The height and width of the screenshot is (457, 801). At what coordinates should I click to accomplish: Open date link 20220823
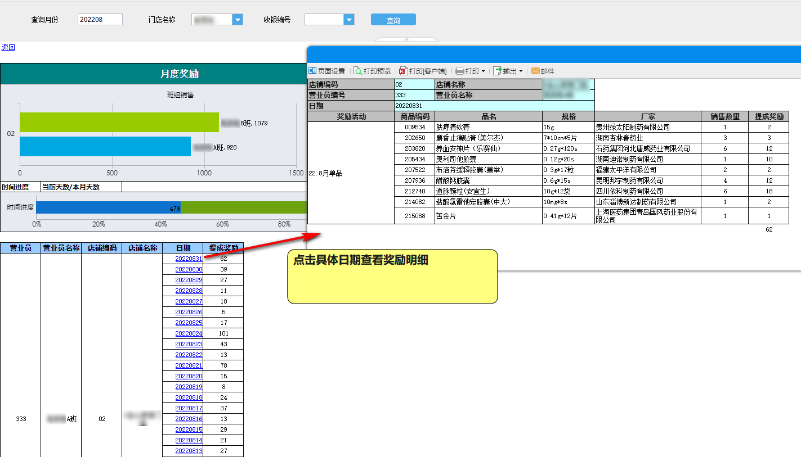click(189, 344)
